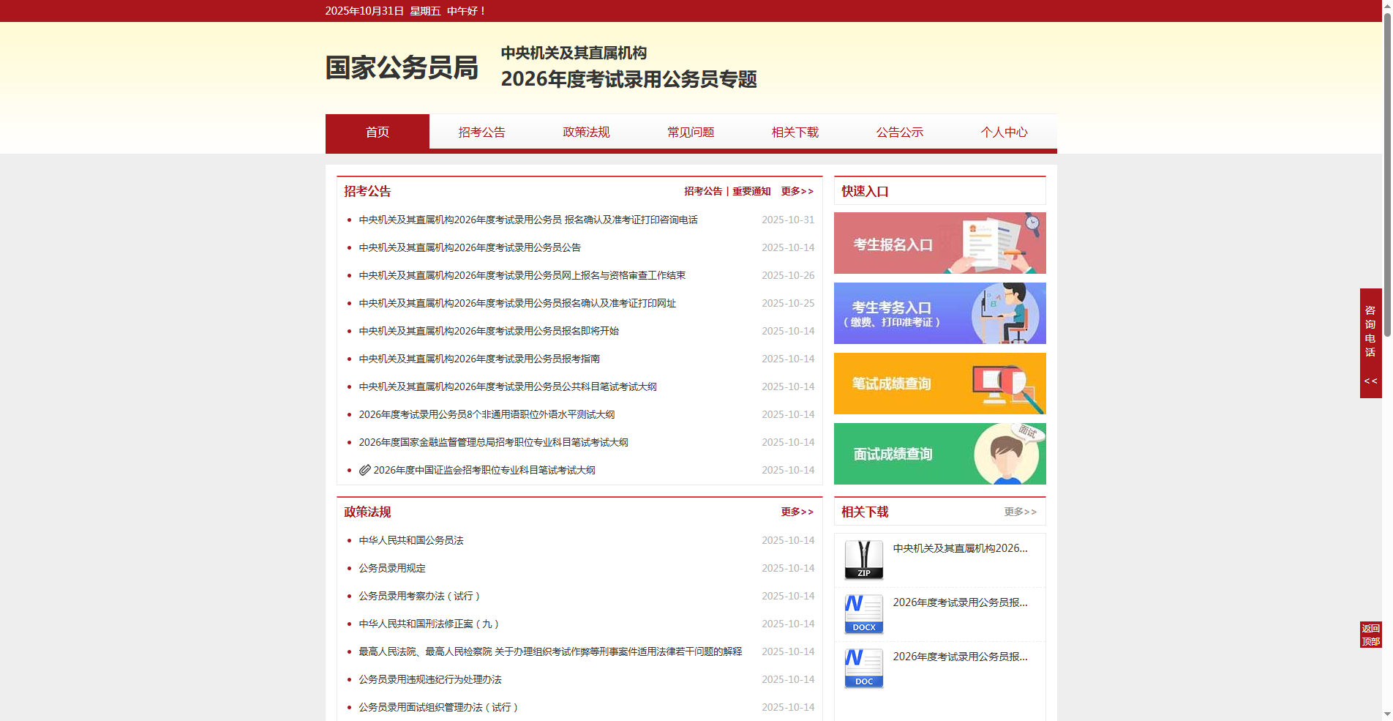This screenshot has width=1393, height=721.
Task: Enter the 考生考务入口 for 缴费 and 准考证
Action: 939,313
